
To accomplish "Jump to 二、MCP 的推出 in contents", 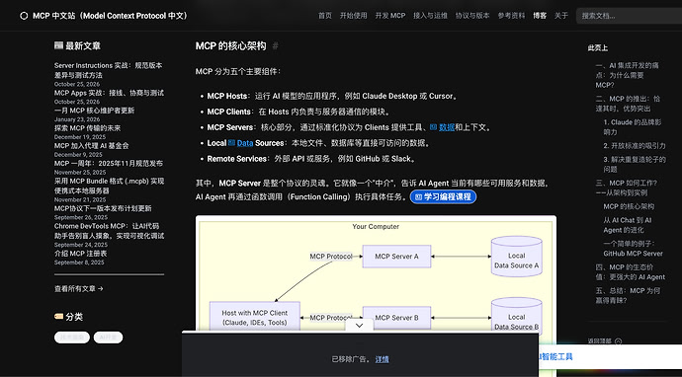I will [628, 104].
